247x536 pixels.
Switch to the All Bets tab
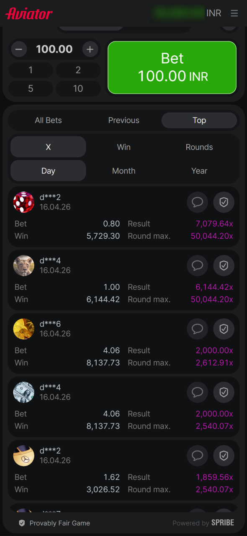(x=48, y=120)
